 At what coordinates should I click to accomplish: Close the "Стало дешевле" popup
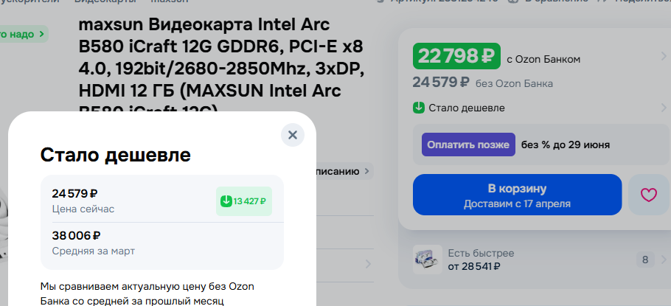click(293, 135)
